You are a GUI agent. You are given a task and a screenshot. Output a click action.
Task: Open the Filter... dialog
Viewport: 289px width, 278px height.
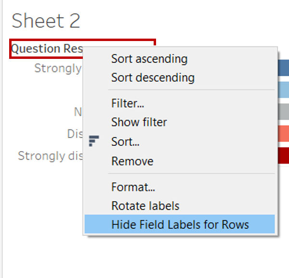coord(128,103)
